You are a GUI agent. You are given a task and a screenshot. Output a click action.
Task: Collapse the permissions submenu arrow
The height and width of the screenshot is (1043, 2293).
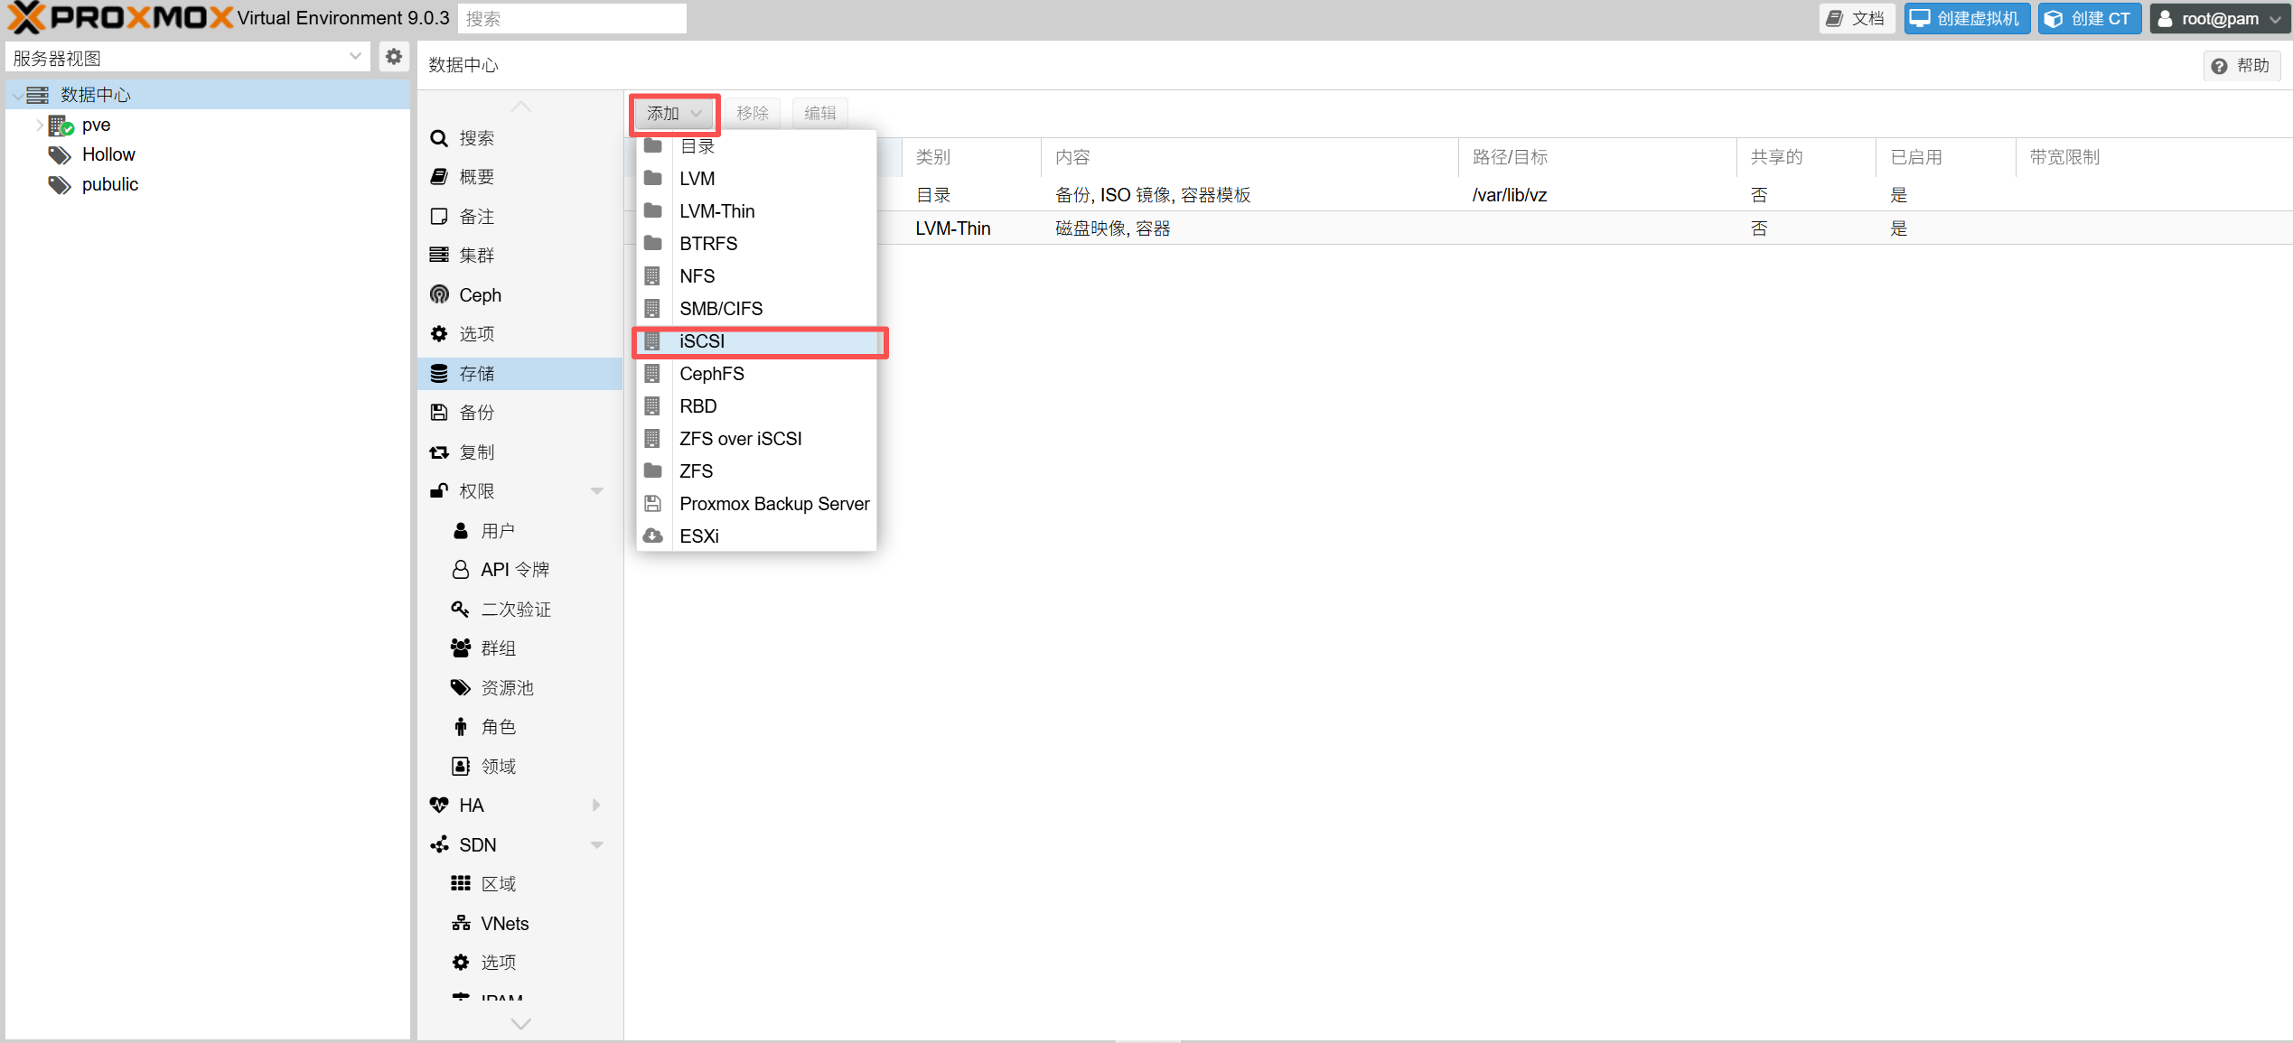click(x=596, y=492)
